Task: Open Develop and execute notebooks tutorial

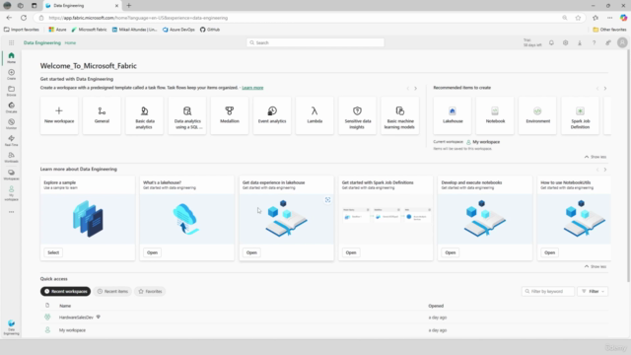Action: pos(451,252)
